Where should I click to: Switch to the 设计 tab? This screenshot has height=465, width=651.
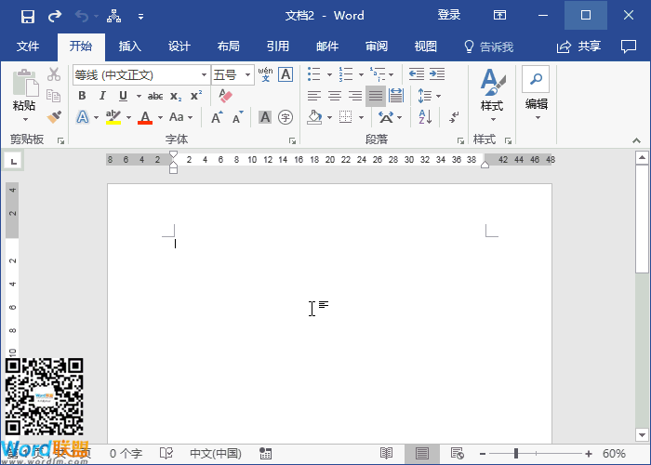point(179,46)
